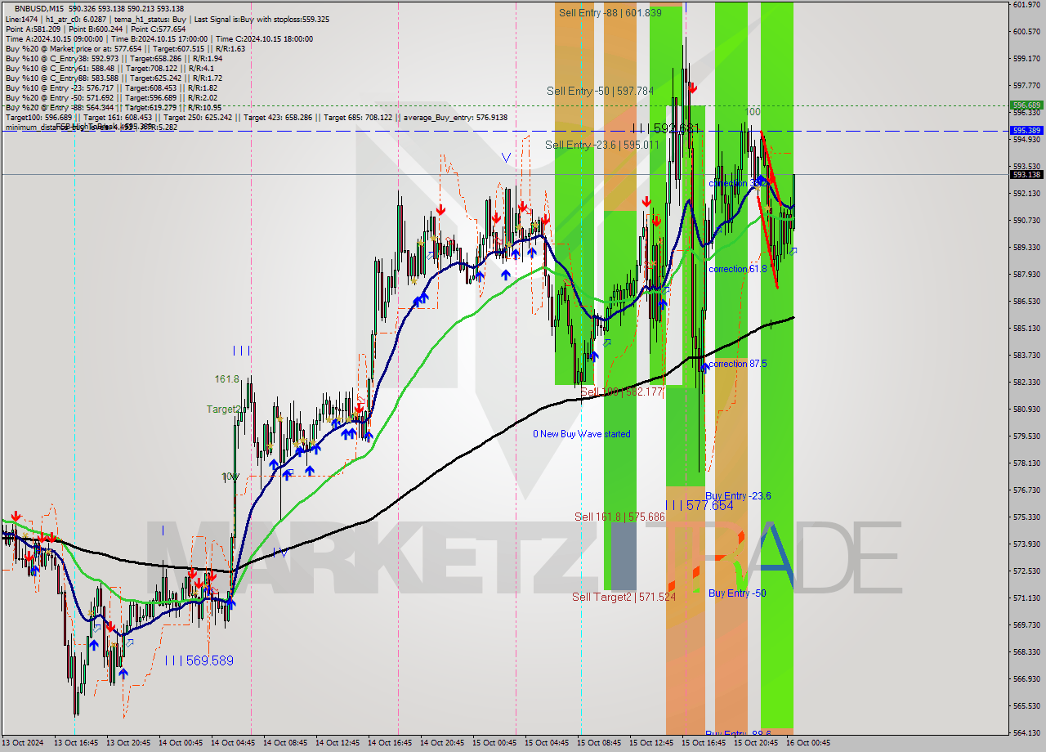The width and height of the screenshot is (1046, 752).
Task: Click the 'Sell Entry -88 | 601.839' label
Action: click(610, 12)
